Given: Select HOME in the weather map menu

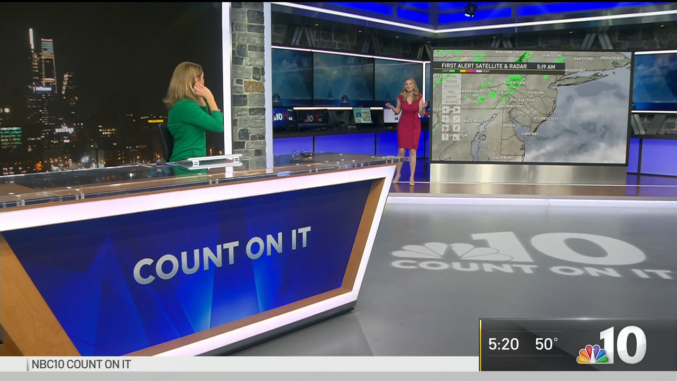Looking at the screenshot, I should click(x=452, y=76).
